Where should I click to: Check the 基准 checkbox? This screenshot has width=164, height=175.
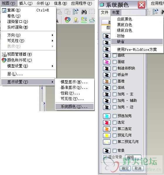pyautogui.click(x=114, y=81)
